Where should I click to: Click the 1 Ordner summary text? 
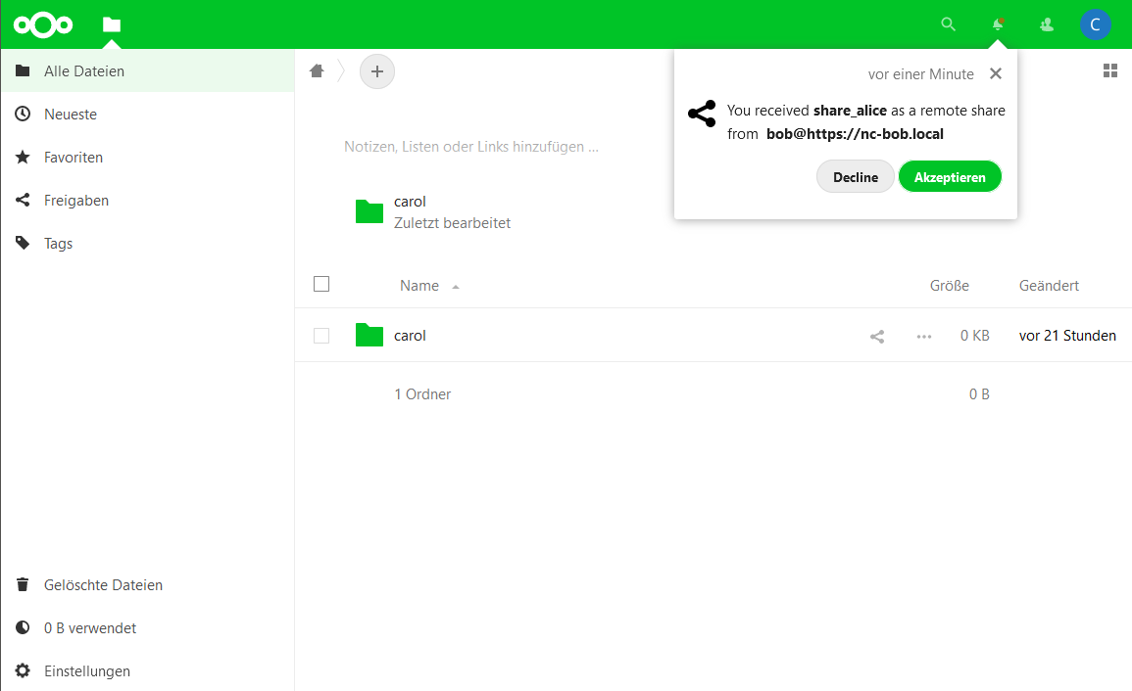(422, 393)
